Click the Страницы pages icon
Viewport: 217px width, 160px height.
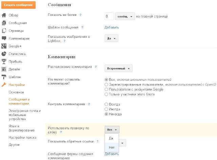pyautogui.click(x=4, y=31)
